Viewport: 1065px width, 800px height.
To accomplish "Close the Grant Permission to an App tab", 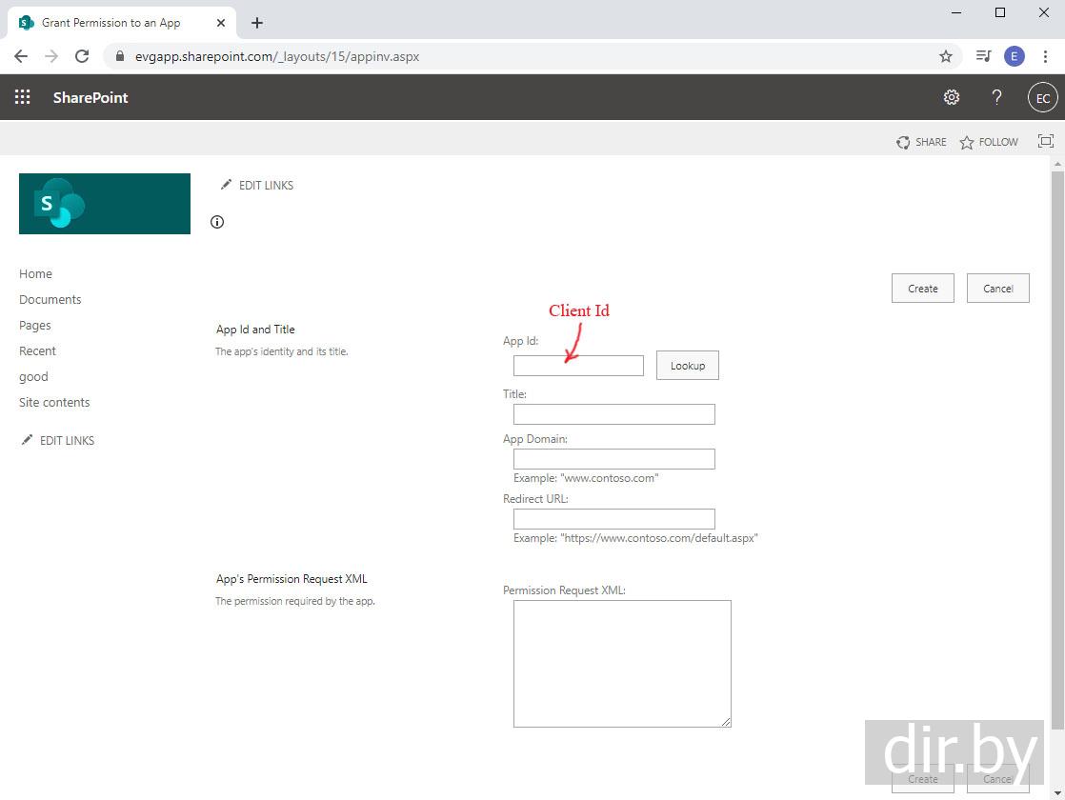I will point(221,23).
